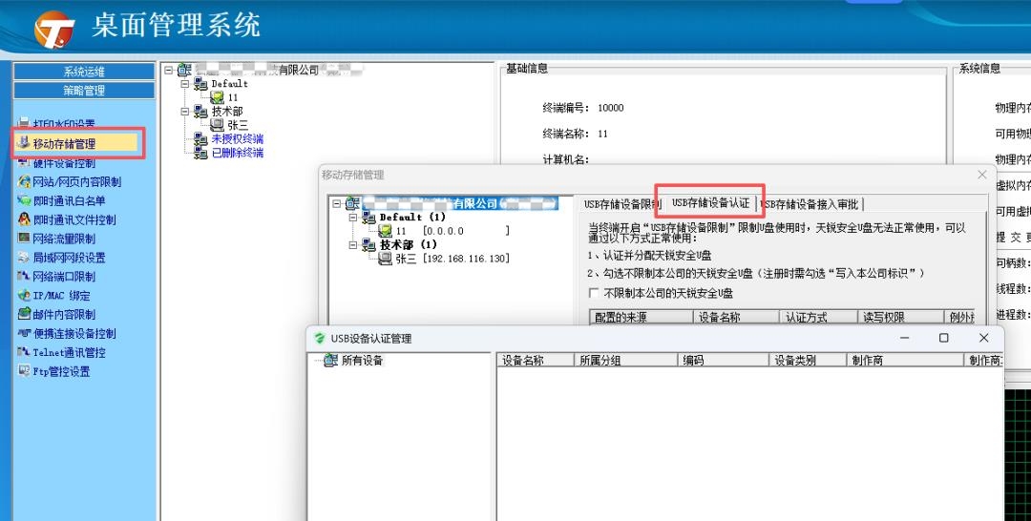Select 所有设备 in USB设备认证管理 tree
Viewport: 1031px width, 521px height.
[362, 361]
